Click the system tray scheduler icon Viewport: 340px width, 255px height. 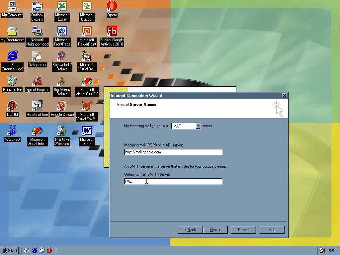click(322, 251)
